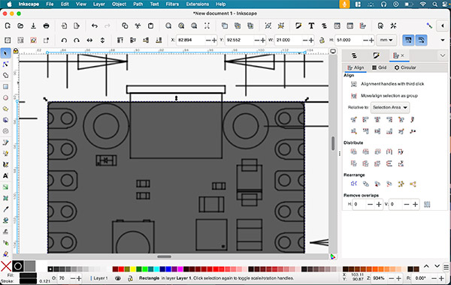Toggle Alignment handles with third click
The width and height of the screenshot is (451, 285).
354,84
